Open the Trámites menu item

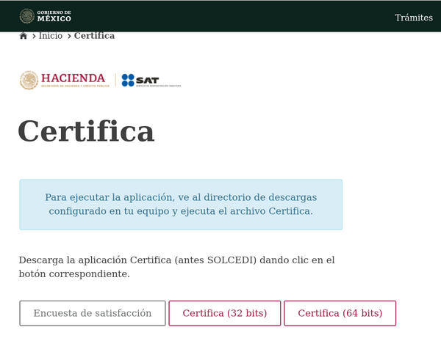413,18
